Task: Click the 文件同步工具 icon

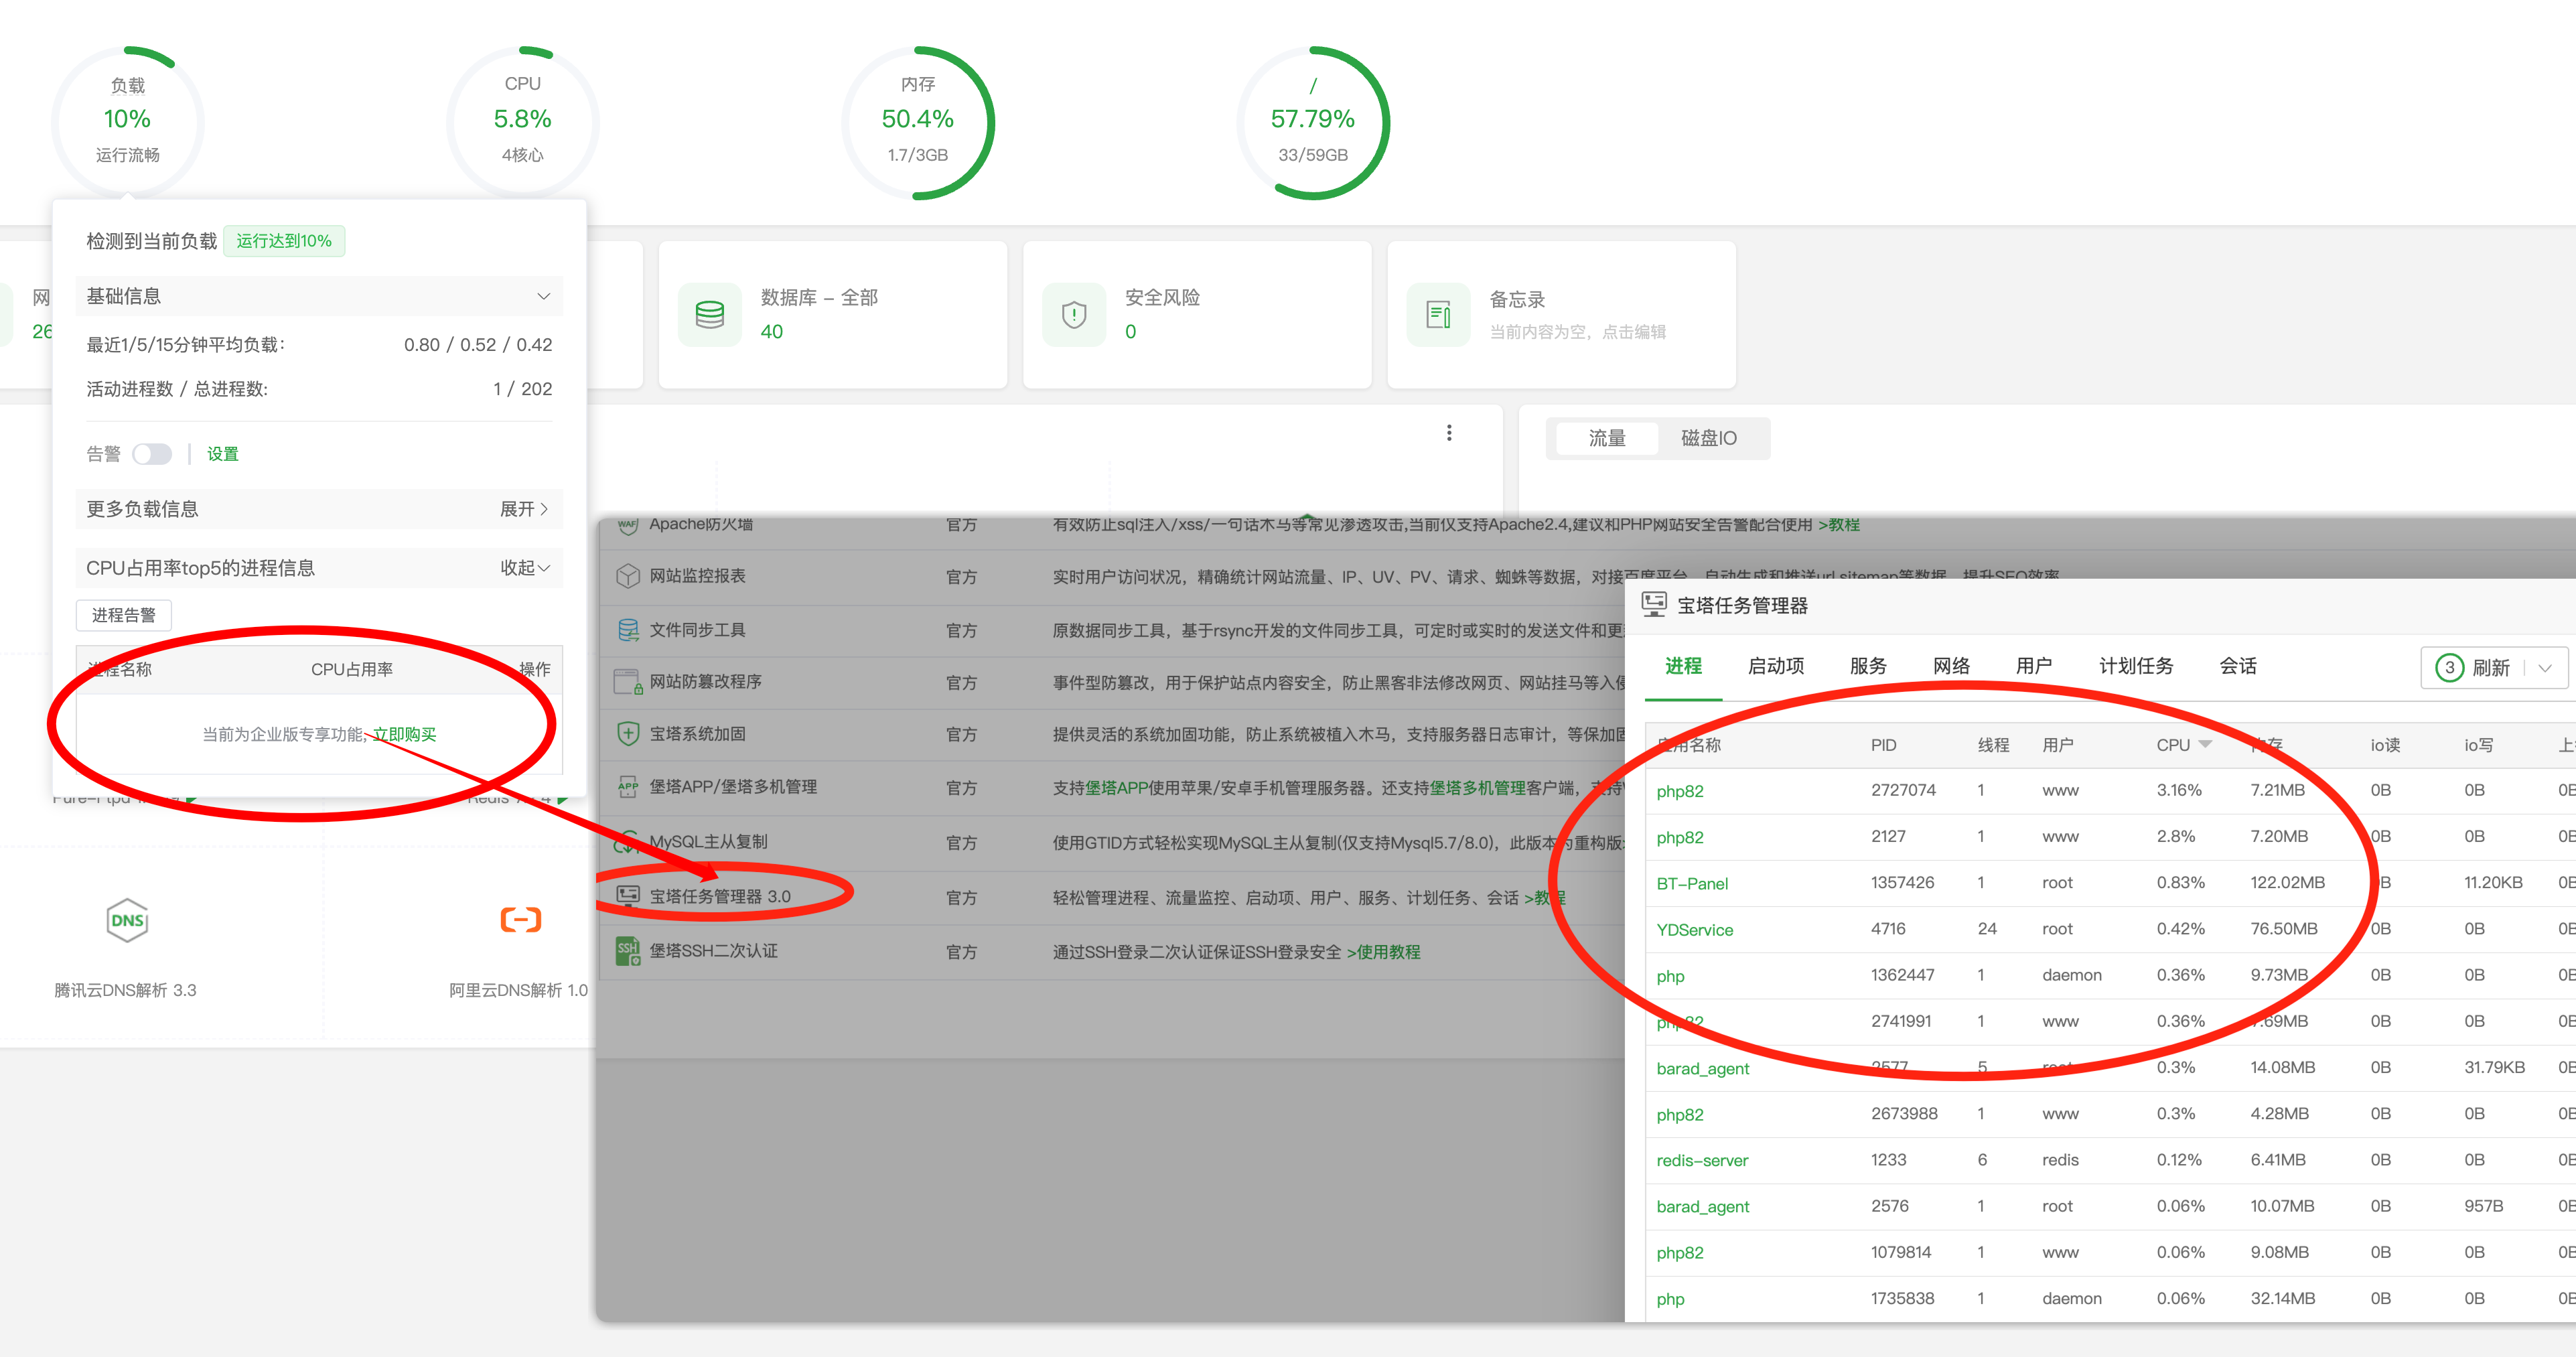Action: [628, 630]
